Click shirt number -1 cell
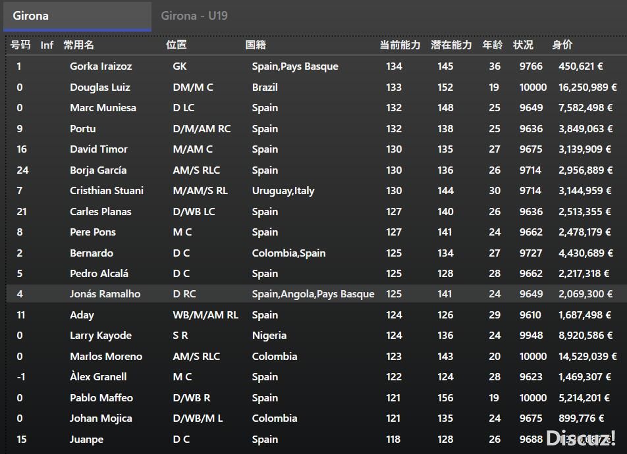Screen dimensions: 627x454 pos(21,377)
